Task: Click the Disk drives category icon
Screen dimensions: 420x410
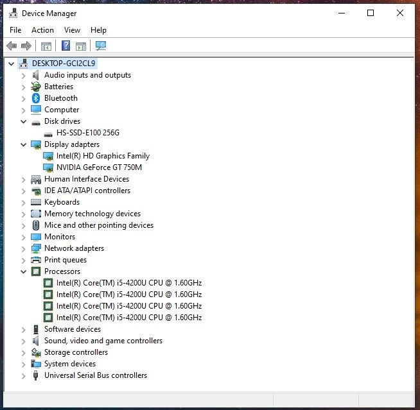Action: coord(36,123)
